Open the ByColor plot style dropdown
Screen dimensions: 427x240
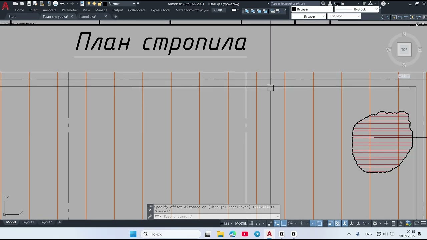(344, 16)
